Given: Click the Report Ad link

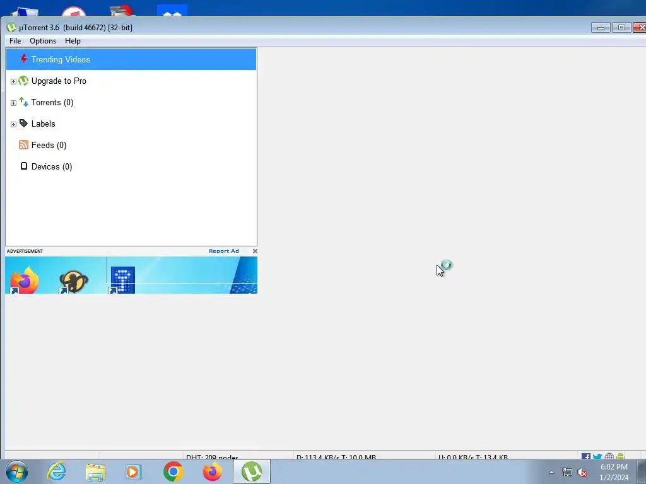Looking at the screenshot, I should 224,251.
